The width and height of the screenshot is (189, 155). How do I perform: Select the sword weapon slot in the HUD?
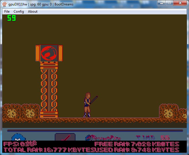(65, 137)
